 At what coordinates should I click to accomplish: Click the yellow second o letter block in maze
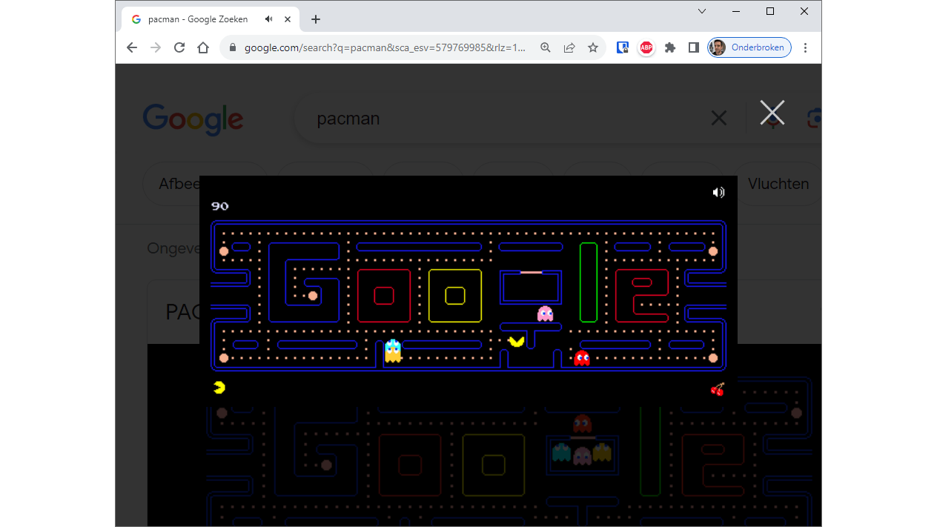(455, 296)
